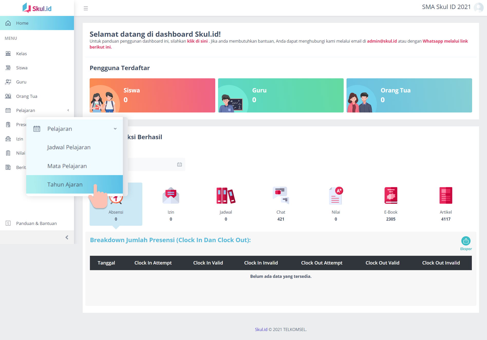Screen dimensions: 487x340
Task: Select the E-Book statistics icon
Action: pyautogui.click(x=391, y=196)
